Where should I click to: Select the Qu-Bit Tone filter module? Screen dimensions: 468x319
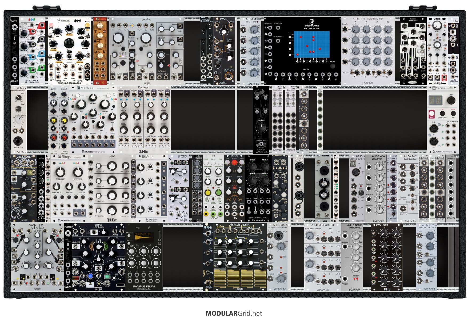112,188
